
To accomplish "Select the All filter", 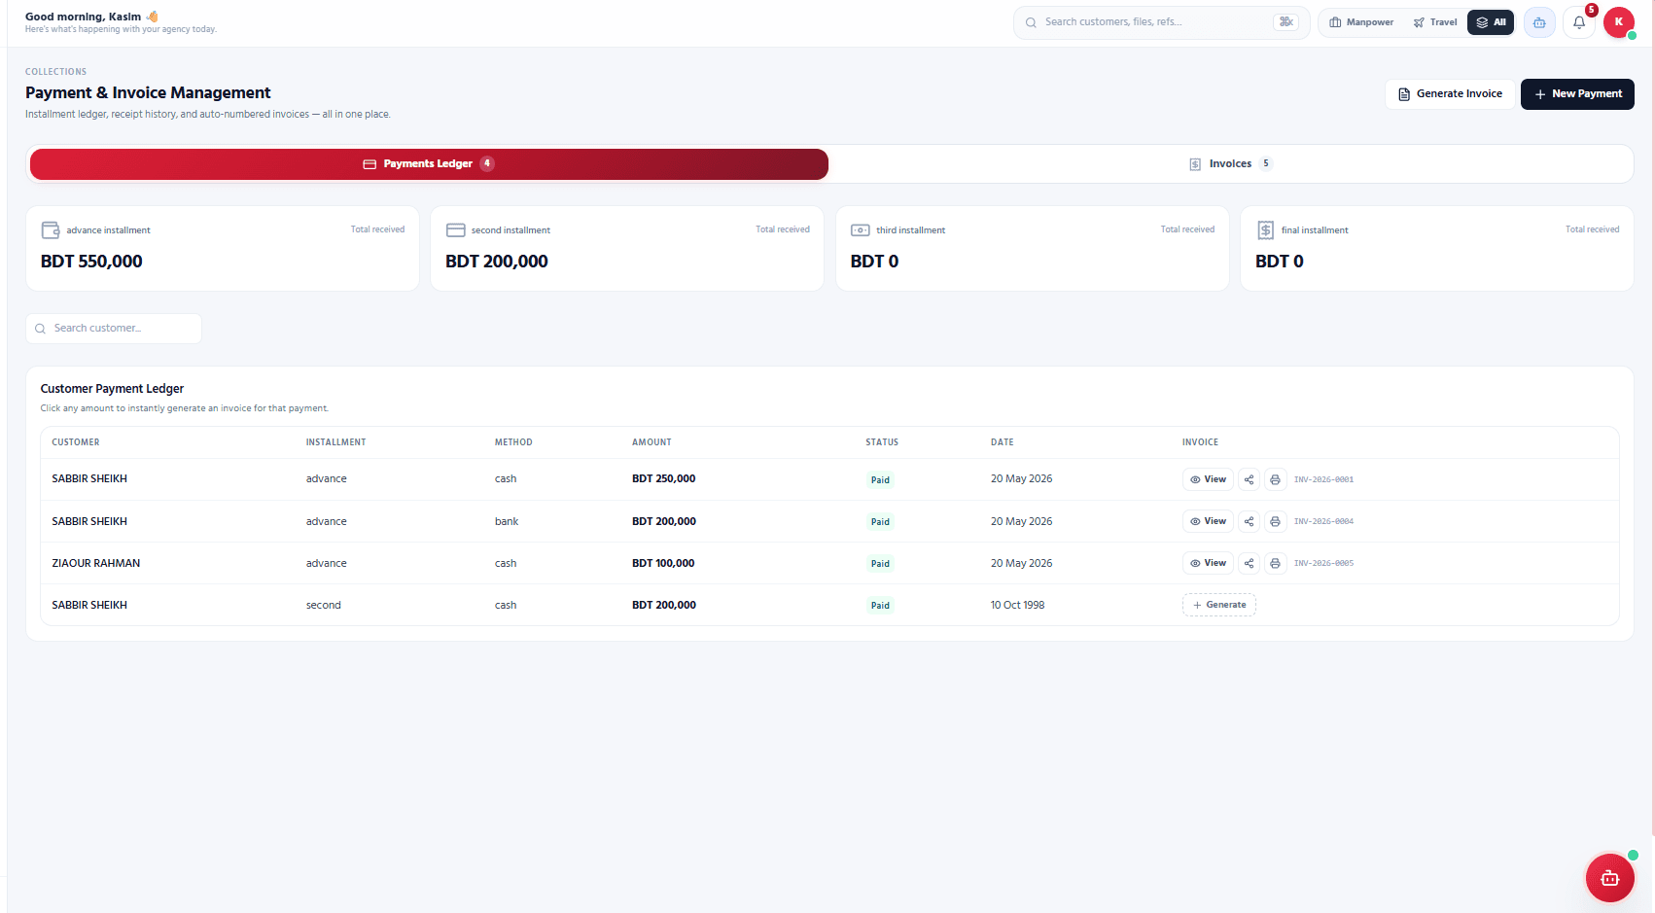I will (1491, 22).
